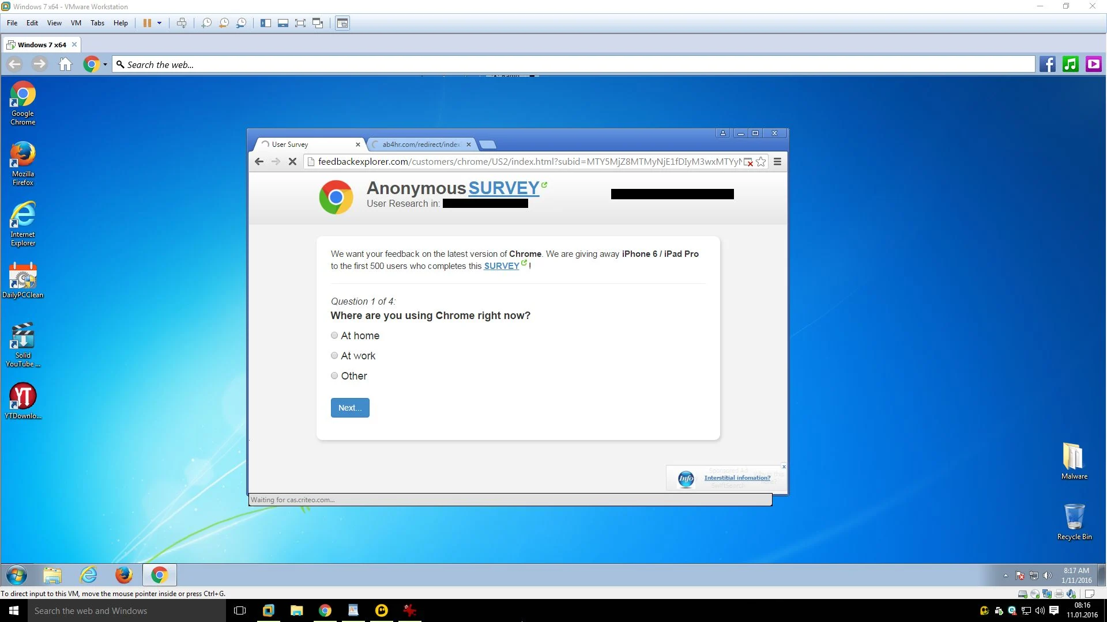Click the Anonymous SURVEY heading link
The width and height of the screenshot is (1107, 622).
[503, 188]
